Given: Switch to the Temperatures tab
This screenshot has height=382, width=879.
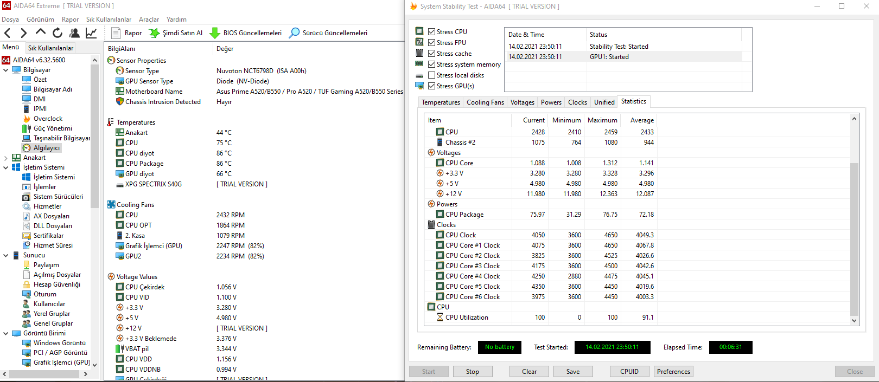Looking at the screenshot, I should 441,102.
